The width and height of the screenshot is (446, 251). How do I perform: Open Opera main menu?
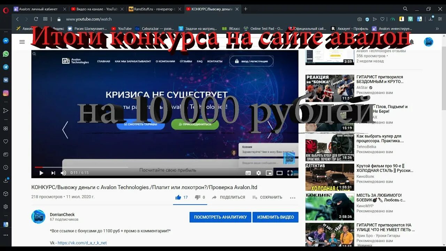[6, 10]
